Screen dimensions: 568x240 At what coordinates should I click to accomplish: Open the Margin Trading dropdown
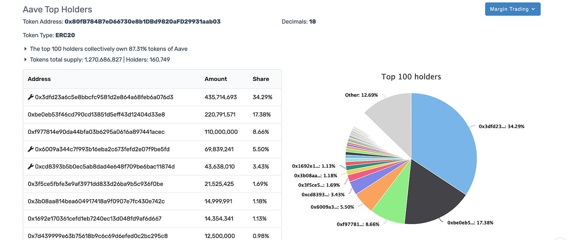[x=513, y=9]
